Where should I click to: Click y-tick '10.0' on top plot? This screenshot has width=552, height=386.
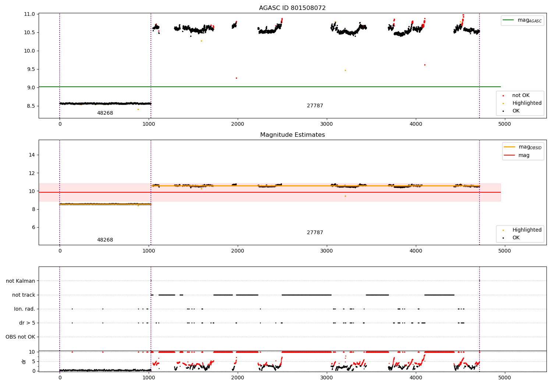click(x=30, y=51)
